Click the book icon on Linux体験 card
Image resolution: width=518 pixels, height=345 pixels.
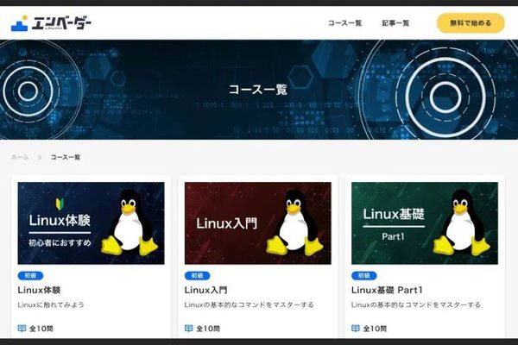point(22,329)
